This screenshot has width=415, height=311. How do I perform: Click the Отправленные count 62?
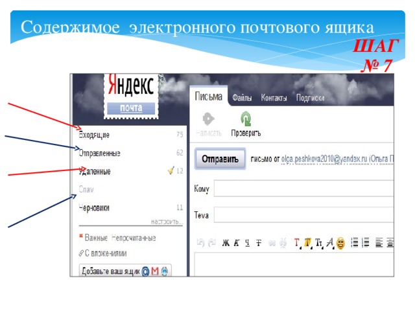pos(180,153)
